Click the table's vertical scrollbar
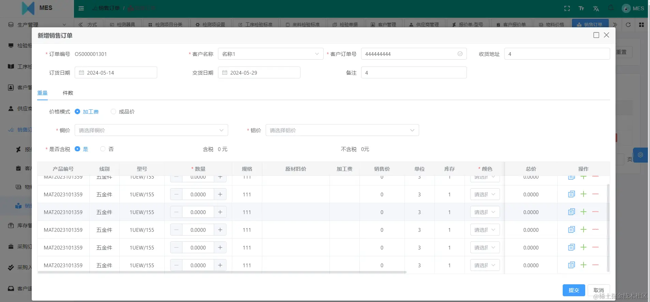 pos(608,228)
